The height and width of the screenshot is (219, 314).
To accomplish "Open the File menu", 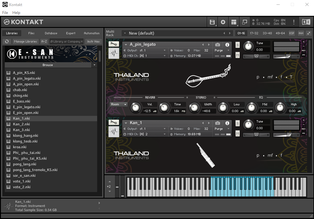I will point(5,13).
